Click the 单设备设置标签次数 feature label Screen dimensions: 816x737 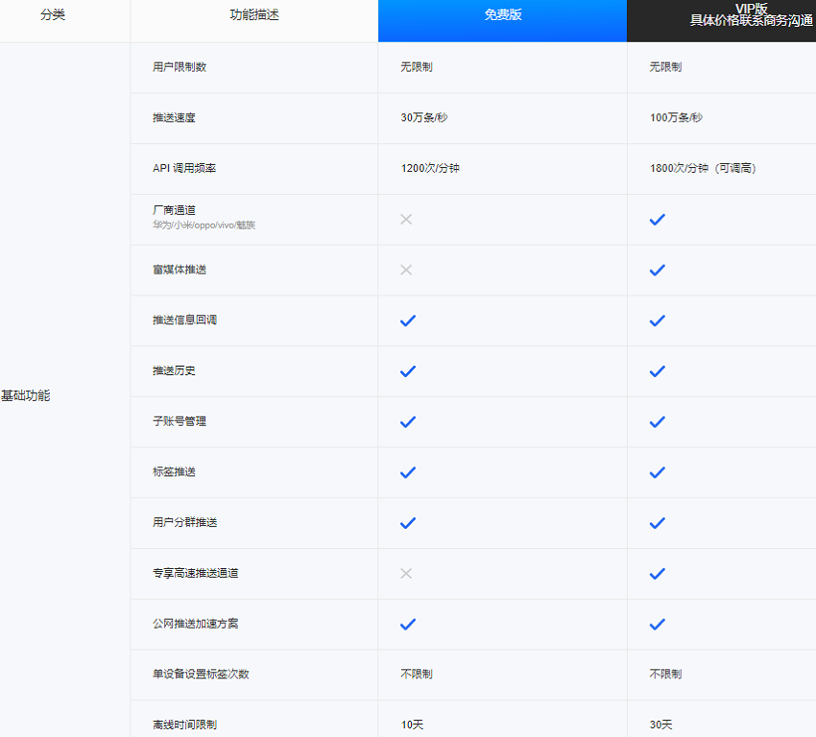pyautogui.click(x=201, y=674)
